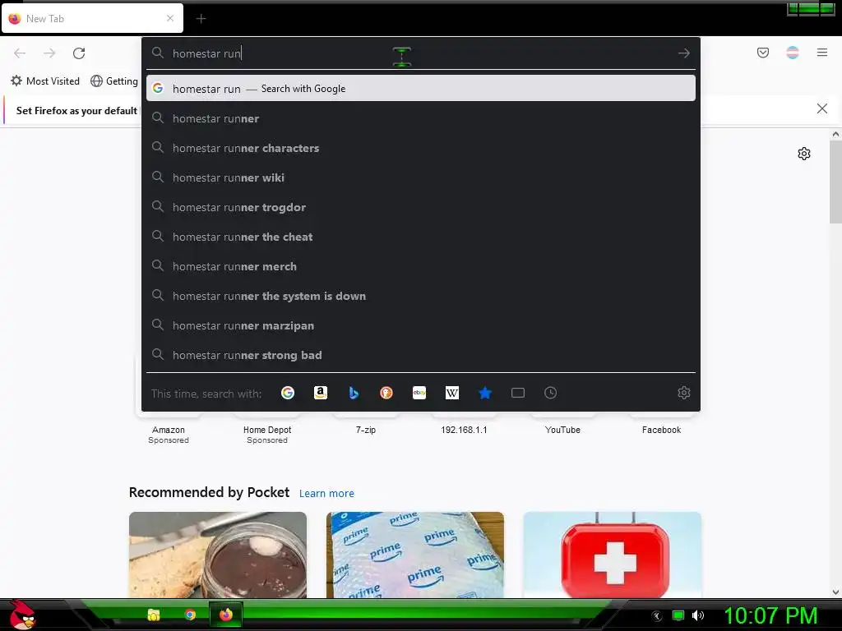
Task: Show hidden tray icons arrow
Action: coord(657,616)
